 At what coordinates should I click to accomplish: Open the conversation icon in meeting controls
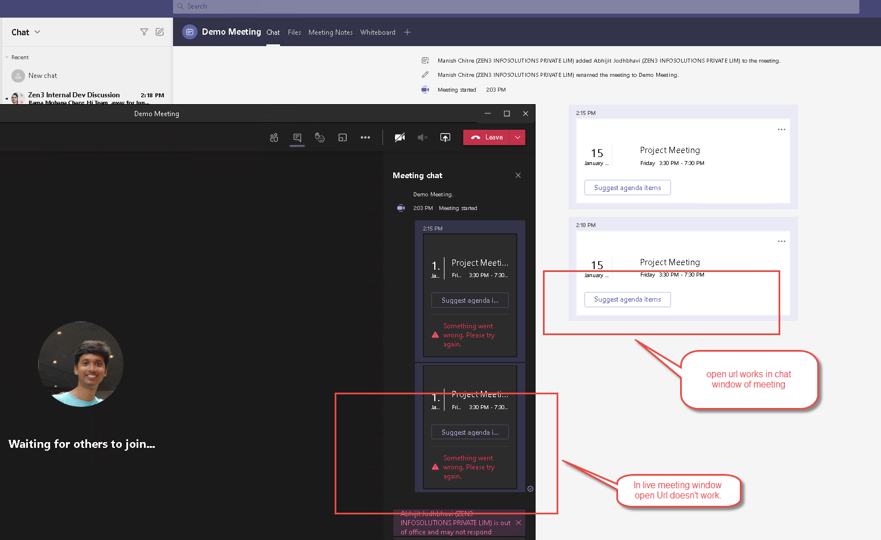point(297,137)
